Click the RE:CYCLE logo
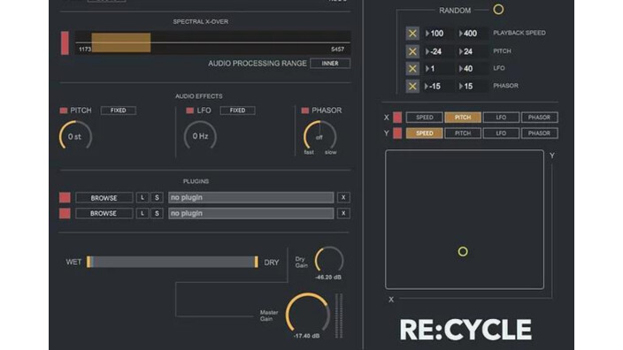Screen dimensions: 623x350 465,330
